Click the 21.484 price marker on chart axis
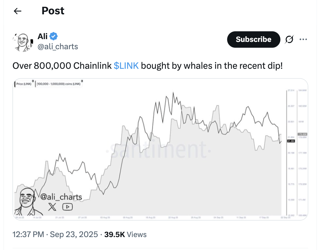The width and height of the screenshot is (319, 250). (291, 141)
